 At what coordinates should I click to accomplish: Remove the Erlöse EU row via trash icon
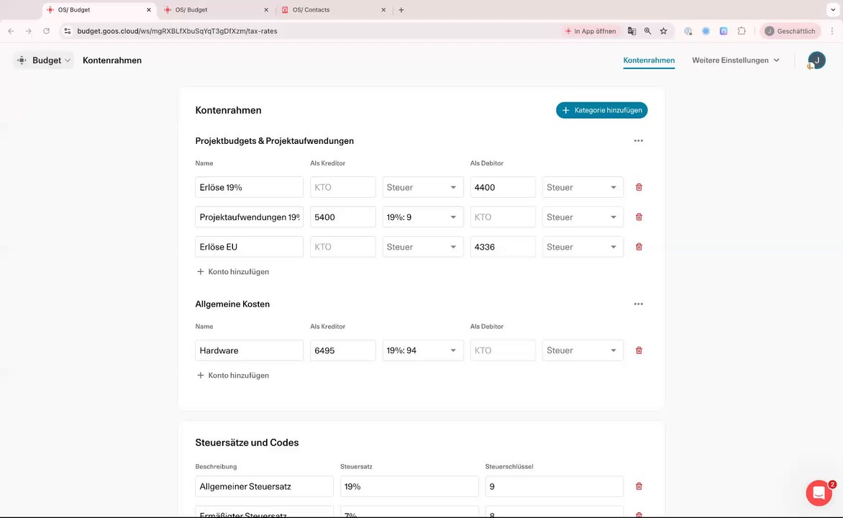639,247
